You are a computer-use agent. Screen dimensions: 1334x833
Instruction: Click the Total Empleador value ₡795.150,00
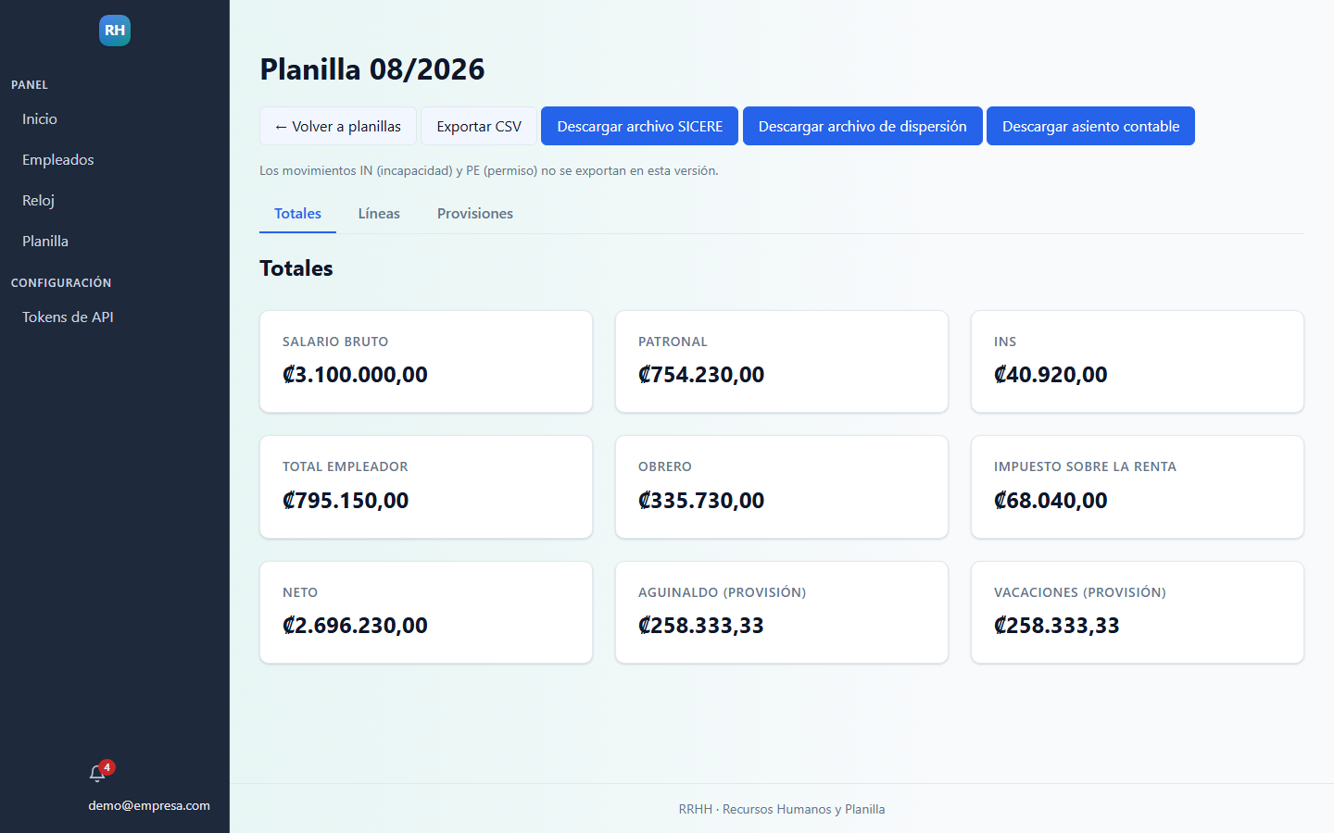pos(346,501)
